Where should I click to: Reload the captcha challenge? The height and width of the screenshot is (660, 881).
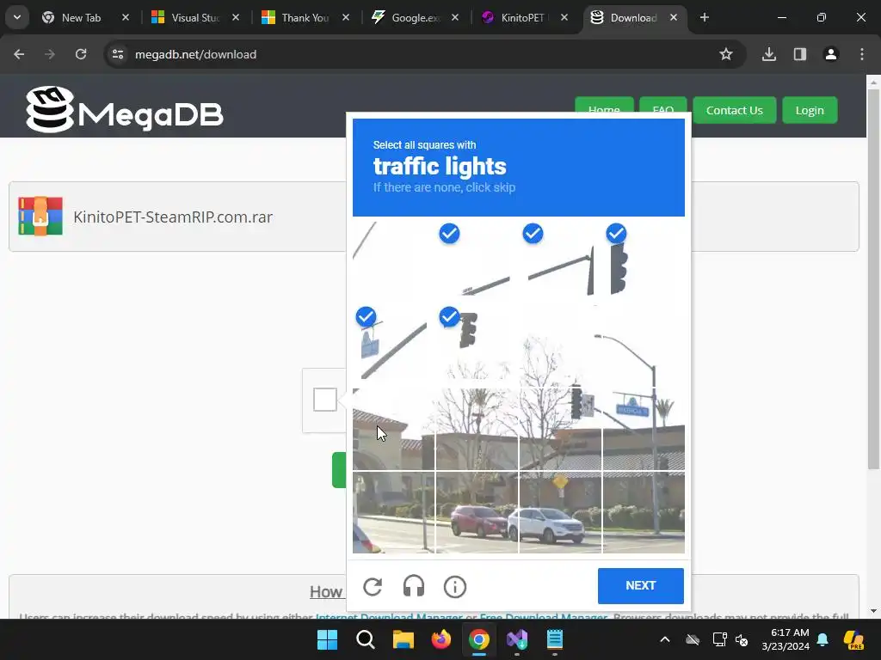tap(373, 587)
